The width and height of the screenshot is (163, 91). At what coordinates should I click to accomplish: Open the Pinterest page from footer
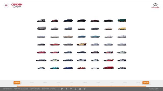[71, 89]
